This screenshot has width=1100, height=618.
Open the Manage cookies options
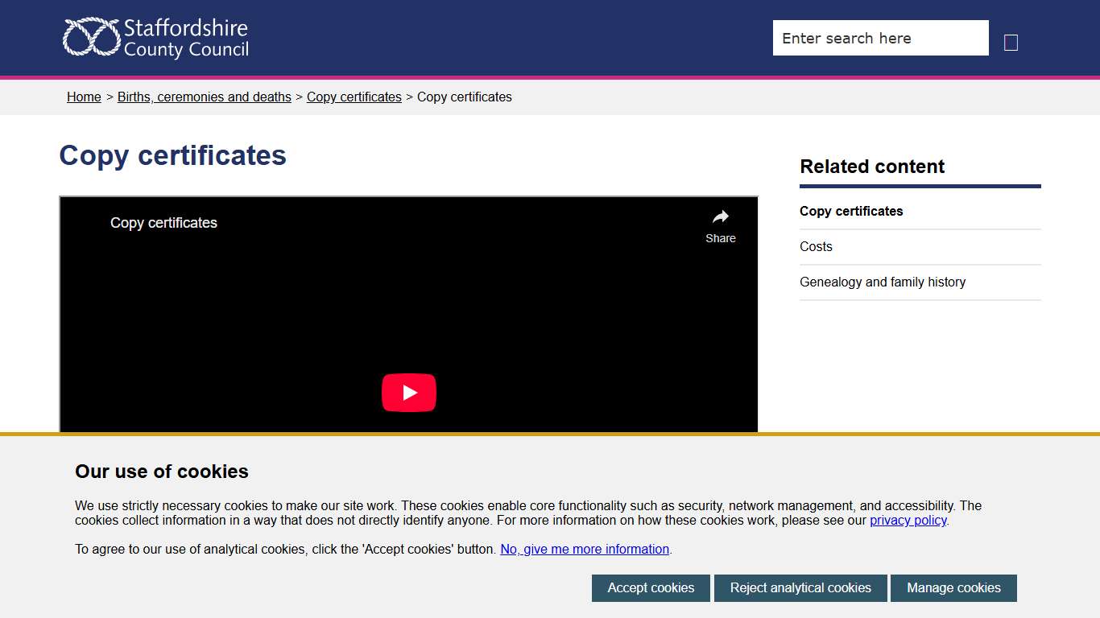pos(953,587)
